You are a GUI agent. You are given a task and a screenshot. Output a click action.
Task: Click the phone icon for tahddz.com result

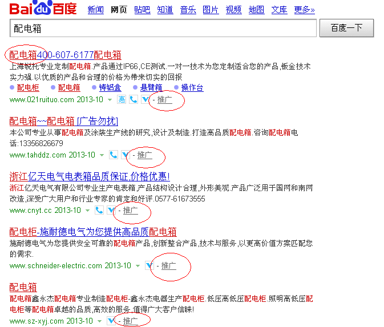pos(114,155)
